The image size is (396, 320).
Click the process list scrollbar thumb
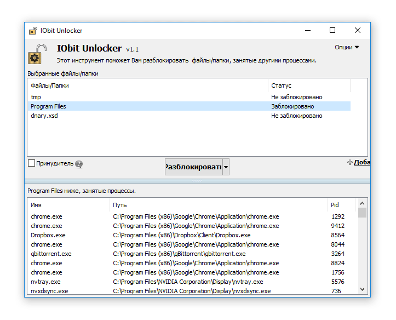pyautogui.click(x=362, y=213)
